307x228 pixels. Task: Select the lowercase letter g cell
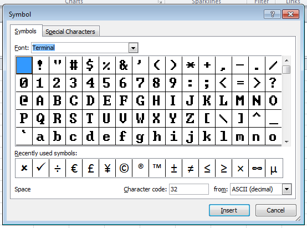coord(140,136)
